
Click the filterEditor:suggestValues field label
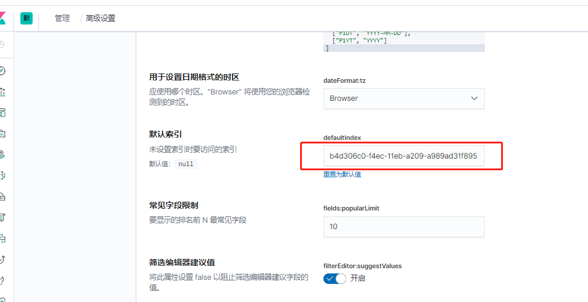(x=362, y=266)
